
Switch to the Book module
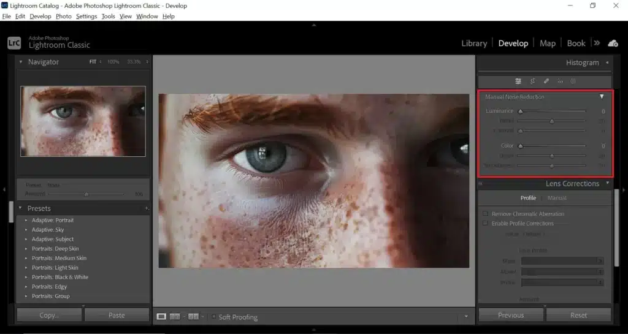[576, 43]
